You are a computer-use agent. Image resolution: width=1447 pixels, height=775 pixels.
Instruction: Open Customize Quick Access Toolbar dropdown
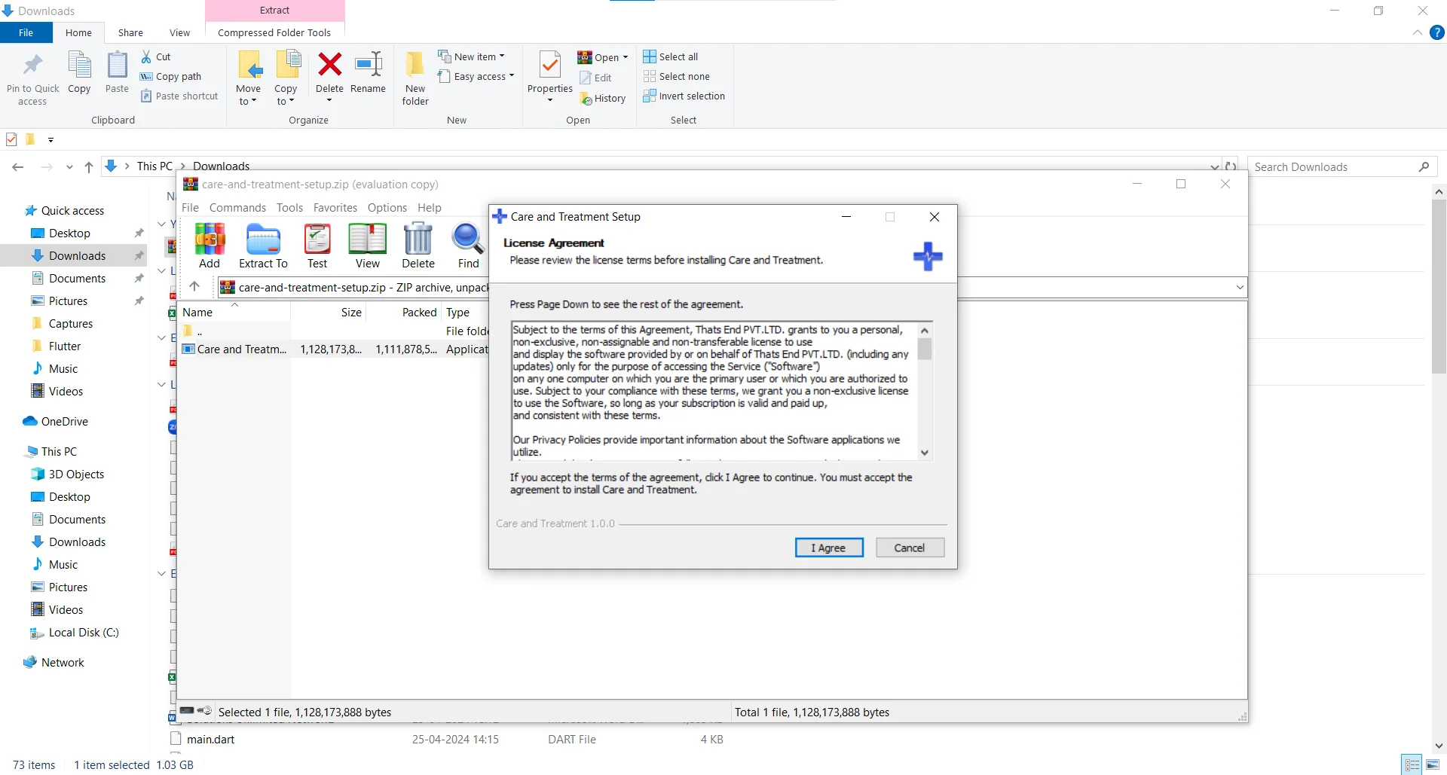point(50,139)
